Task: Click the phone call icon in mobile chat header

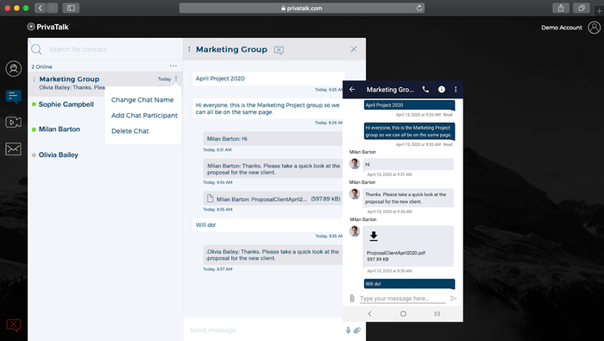Action: point(425,90)
